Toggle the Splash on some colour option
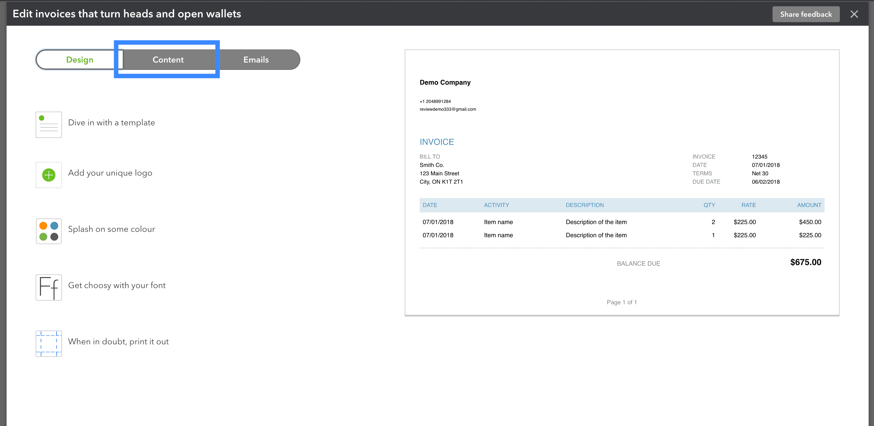The height and width of the screenshot is (426, 874). point(111,229)
